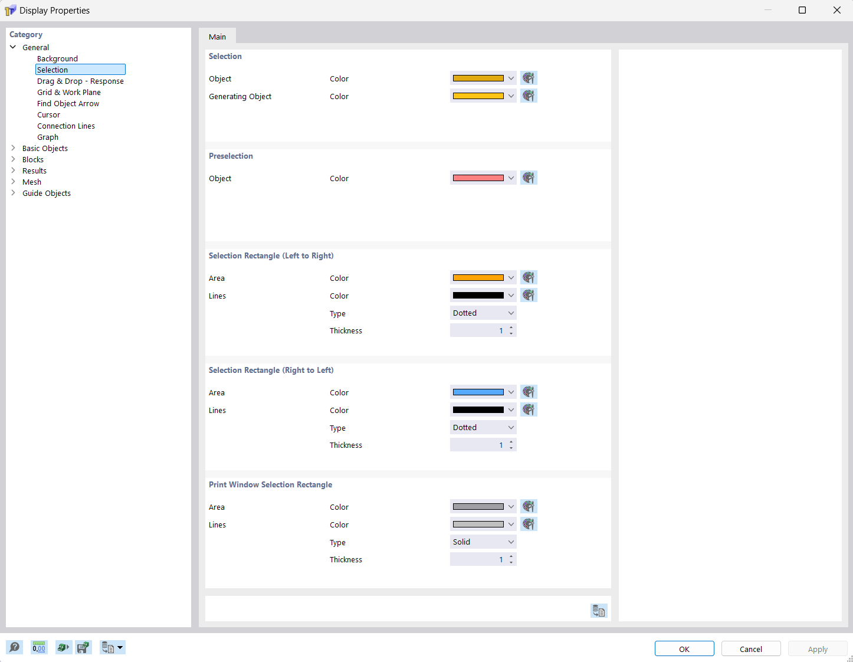The height and width of the screenshot is (662, 853).
Task: Open Preselection Object red color dropdown
Action: click(x=483, y=178)
